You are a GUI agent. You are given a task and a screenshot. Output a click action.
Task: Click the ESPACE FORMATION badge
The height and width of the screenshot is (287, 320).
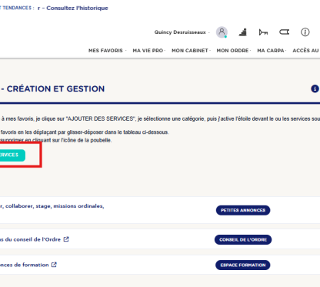pos(243,265)
